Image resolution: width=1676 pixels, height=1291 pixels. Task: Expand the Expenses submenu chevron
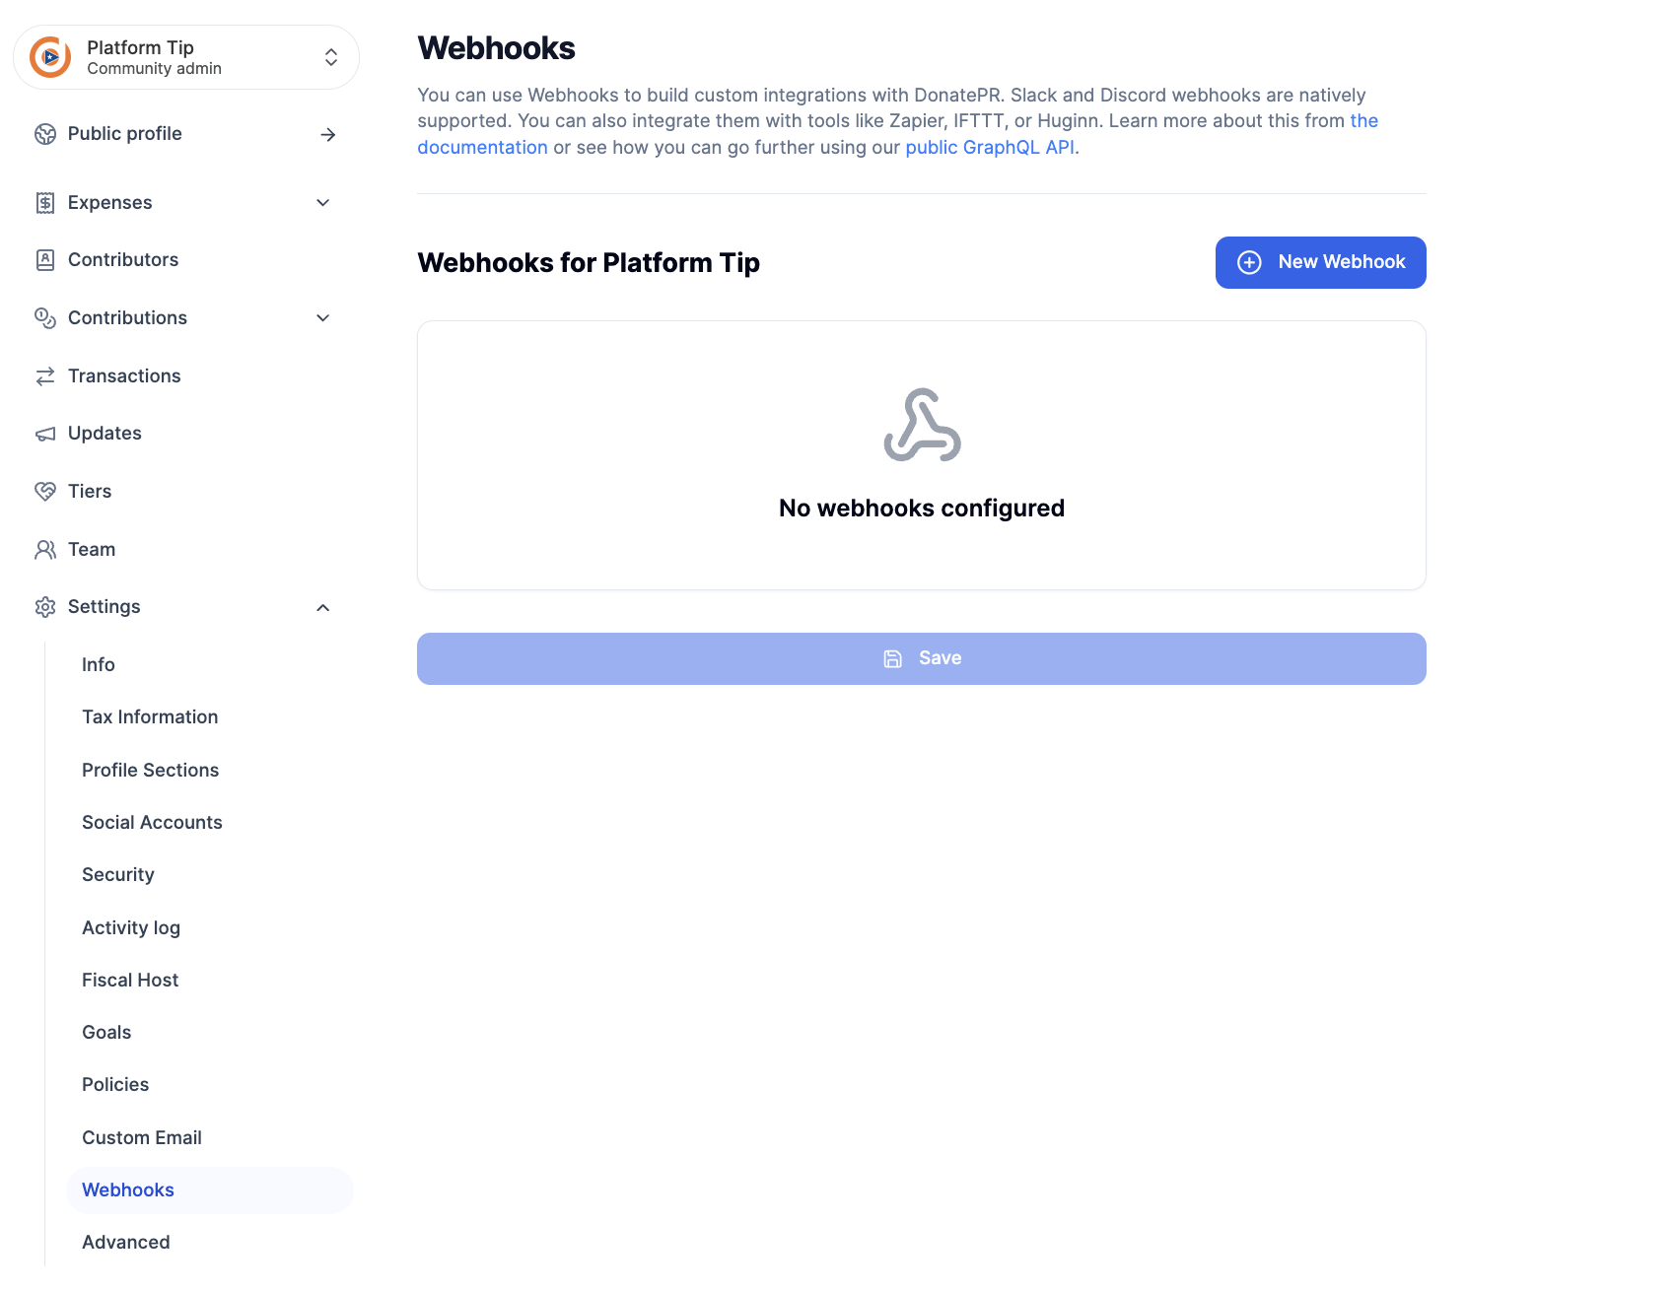[x=322, y=203]
